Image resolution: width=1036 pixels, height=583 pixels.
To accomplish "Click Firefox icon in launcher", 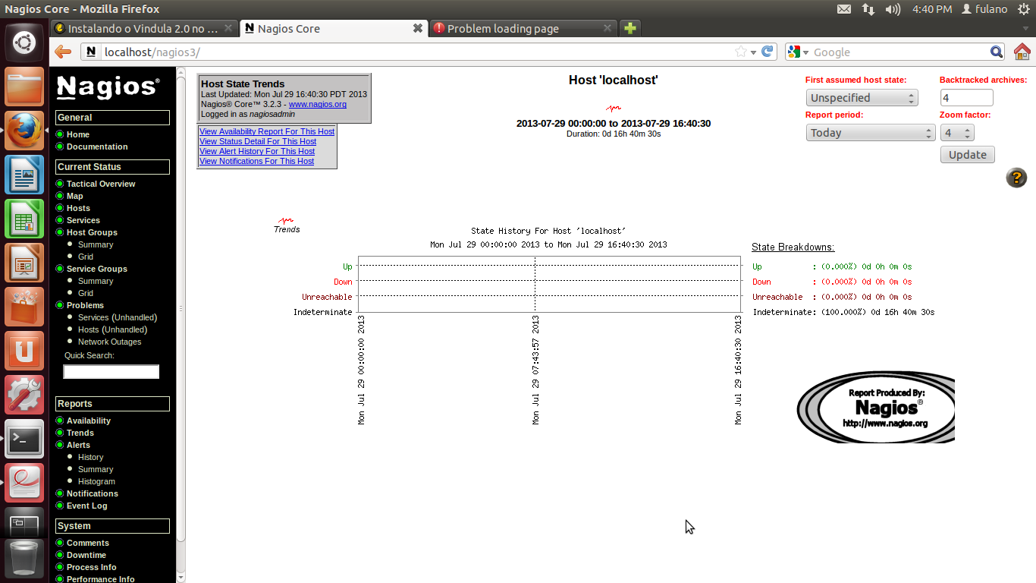I will pos(24,131).
